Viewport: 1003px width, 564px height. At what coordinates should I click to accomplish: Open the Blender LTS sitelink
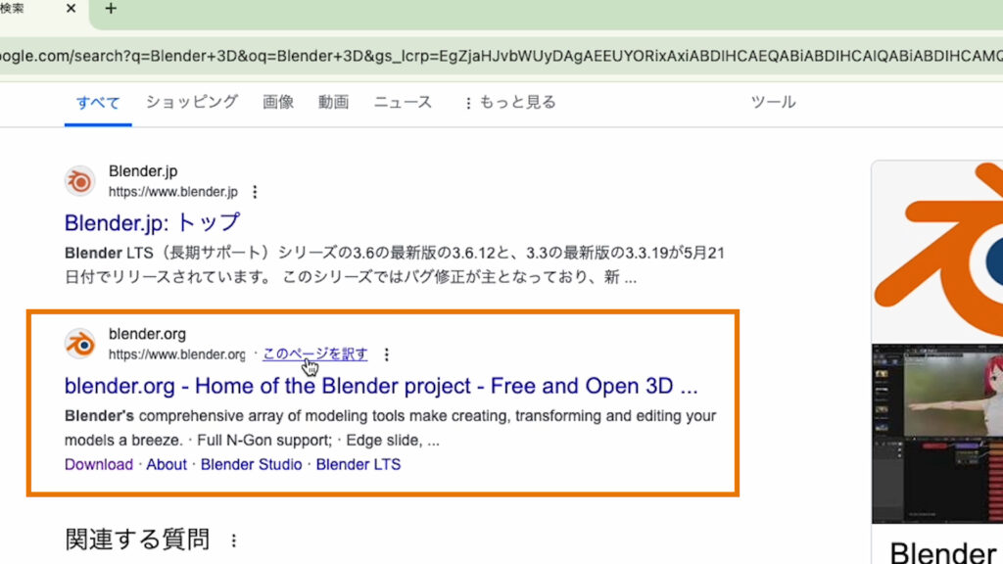358,464
